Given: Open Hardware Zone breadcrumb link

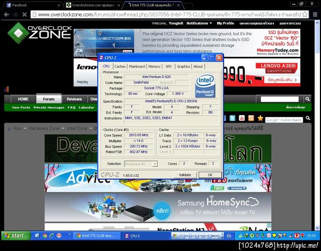Looking at the screenshot, I should (44, 128).
